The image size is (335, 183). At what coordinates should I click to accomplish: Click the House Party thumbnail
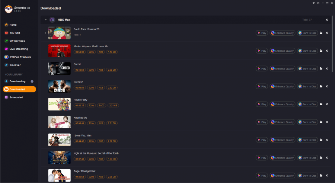coord(60,104)
